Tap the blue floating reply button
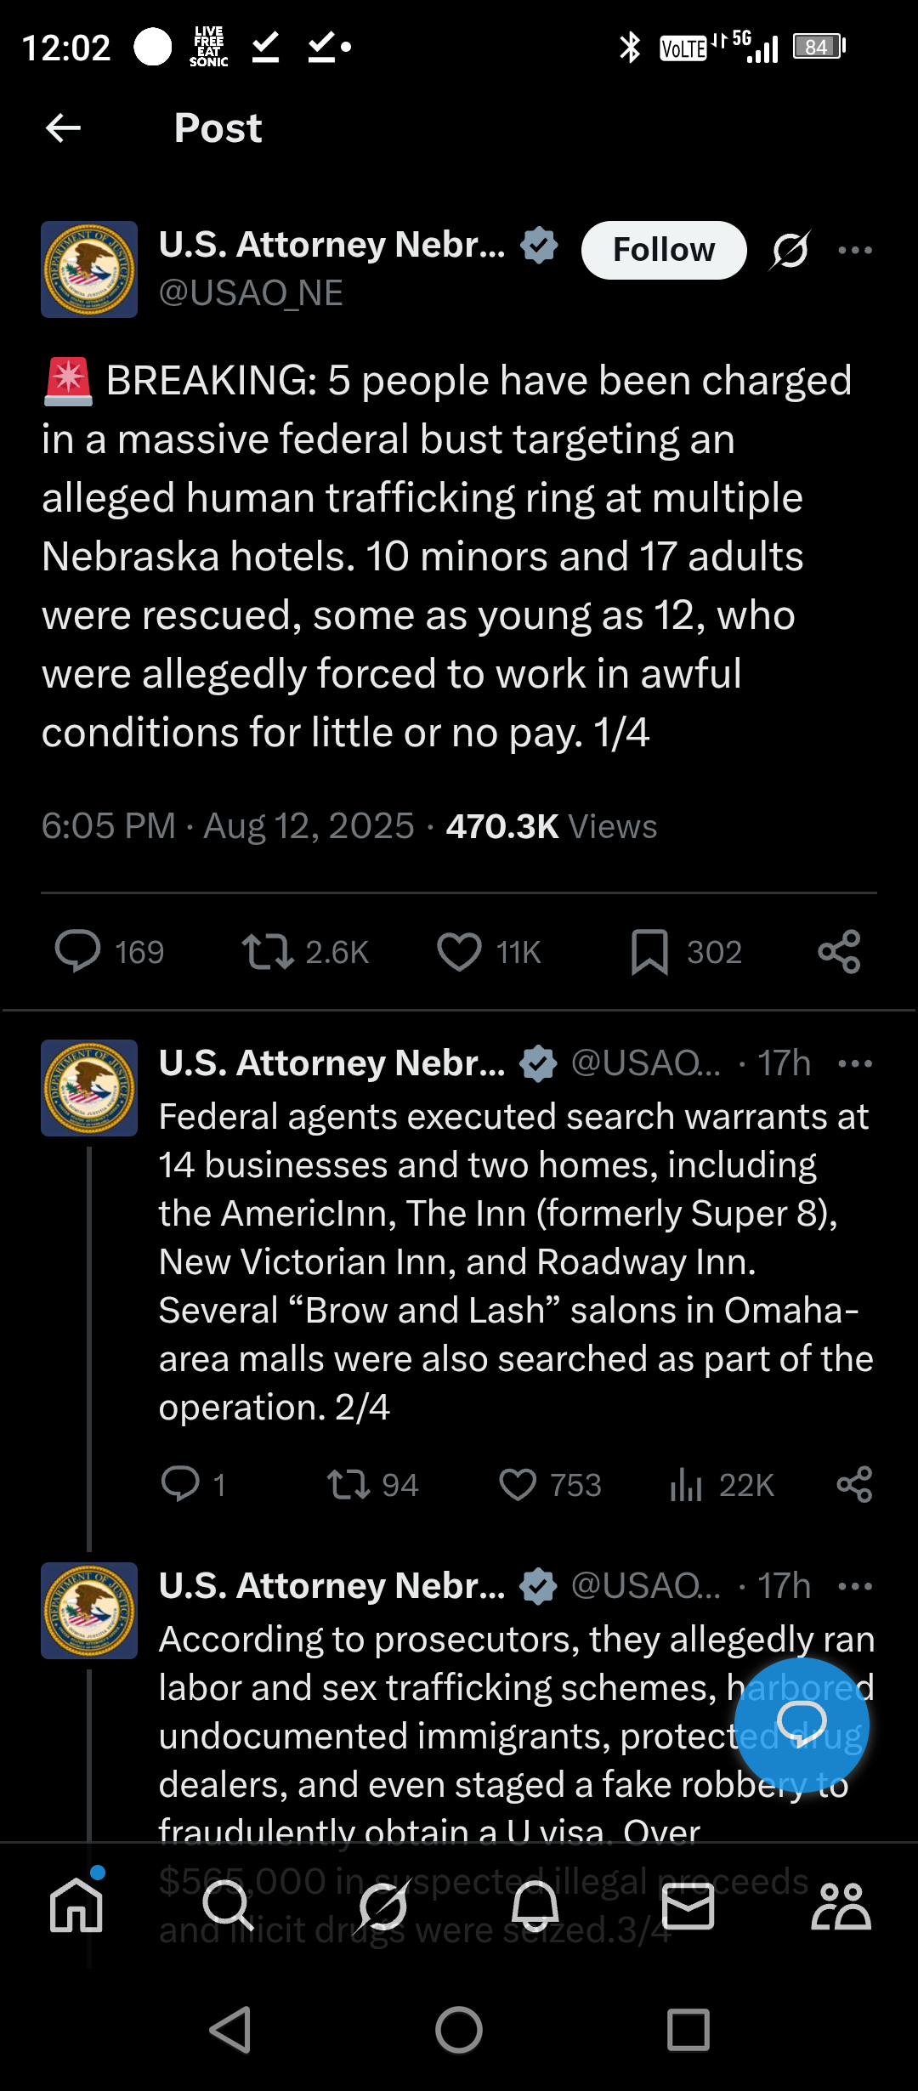Screen dimensions: 918x2091 [x=802, y=1725]
